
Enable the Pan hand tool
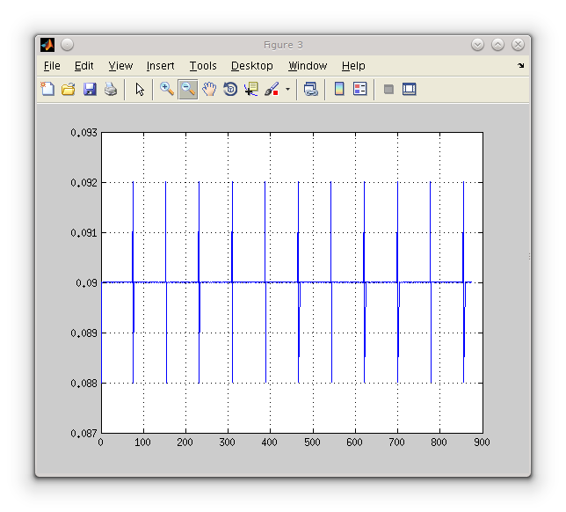point(209,89)
